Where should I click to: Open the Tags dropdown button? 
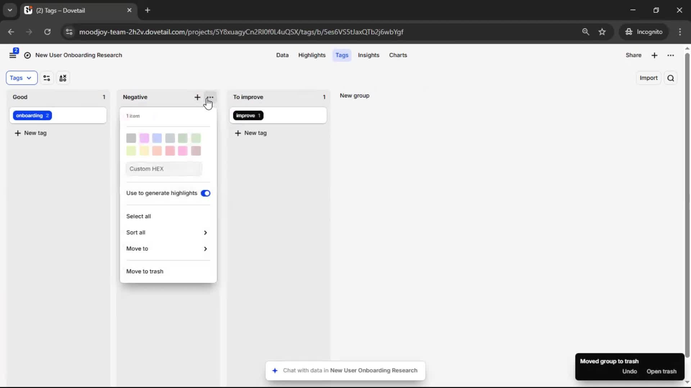pyautogui.click(x=22, y=78)
